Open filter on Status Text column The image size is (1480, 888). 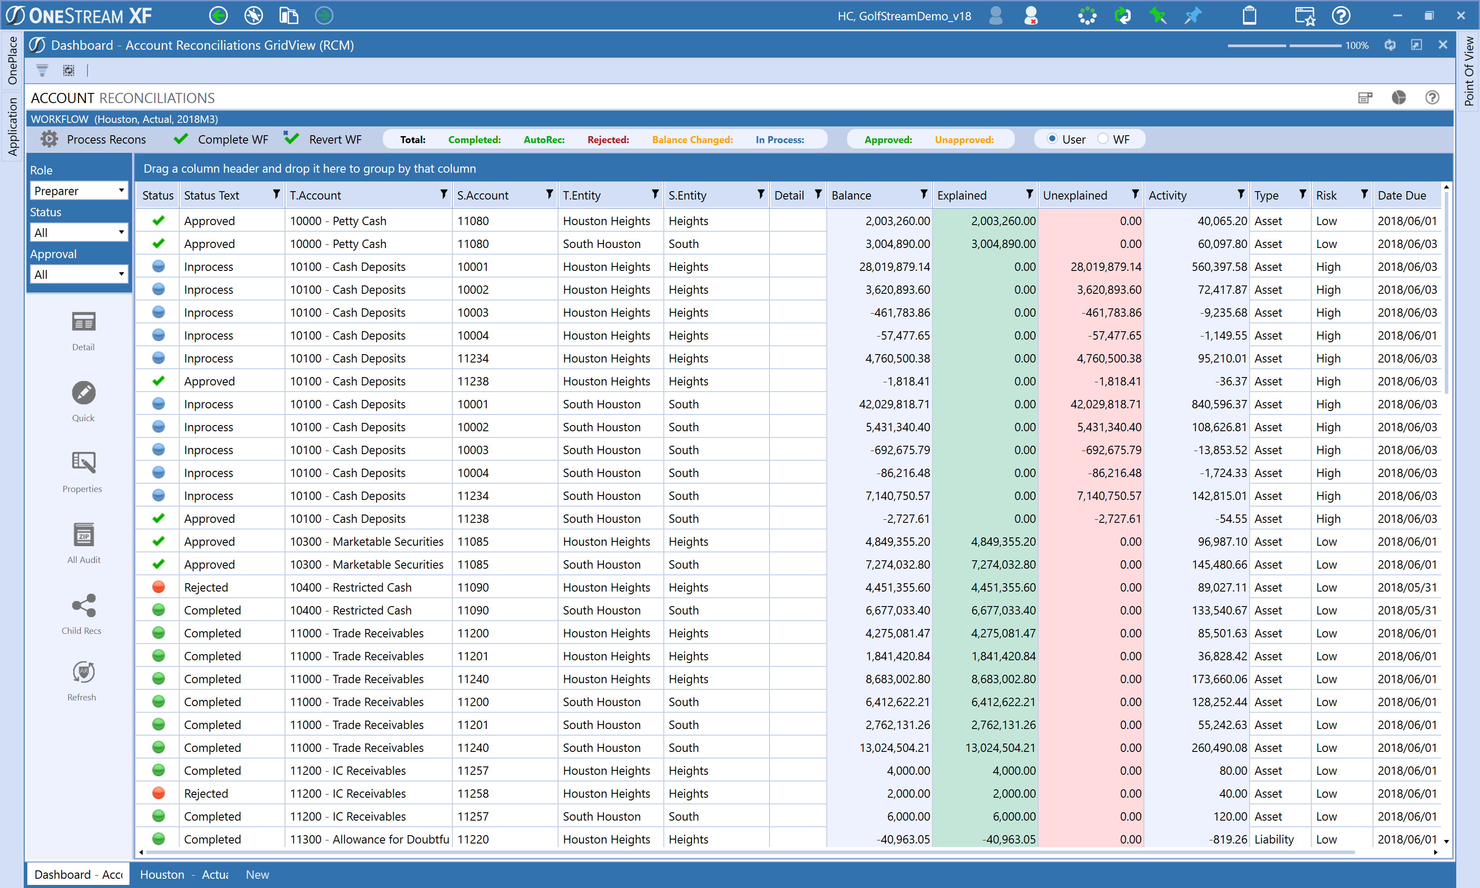[x=276, y=195]
